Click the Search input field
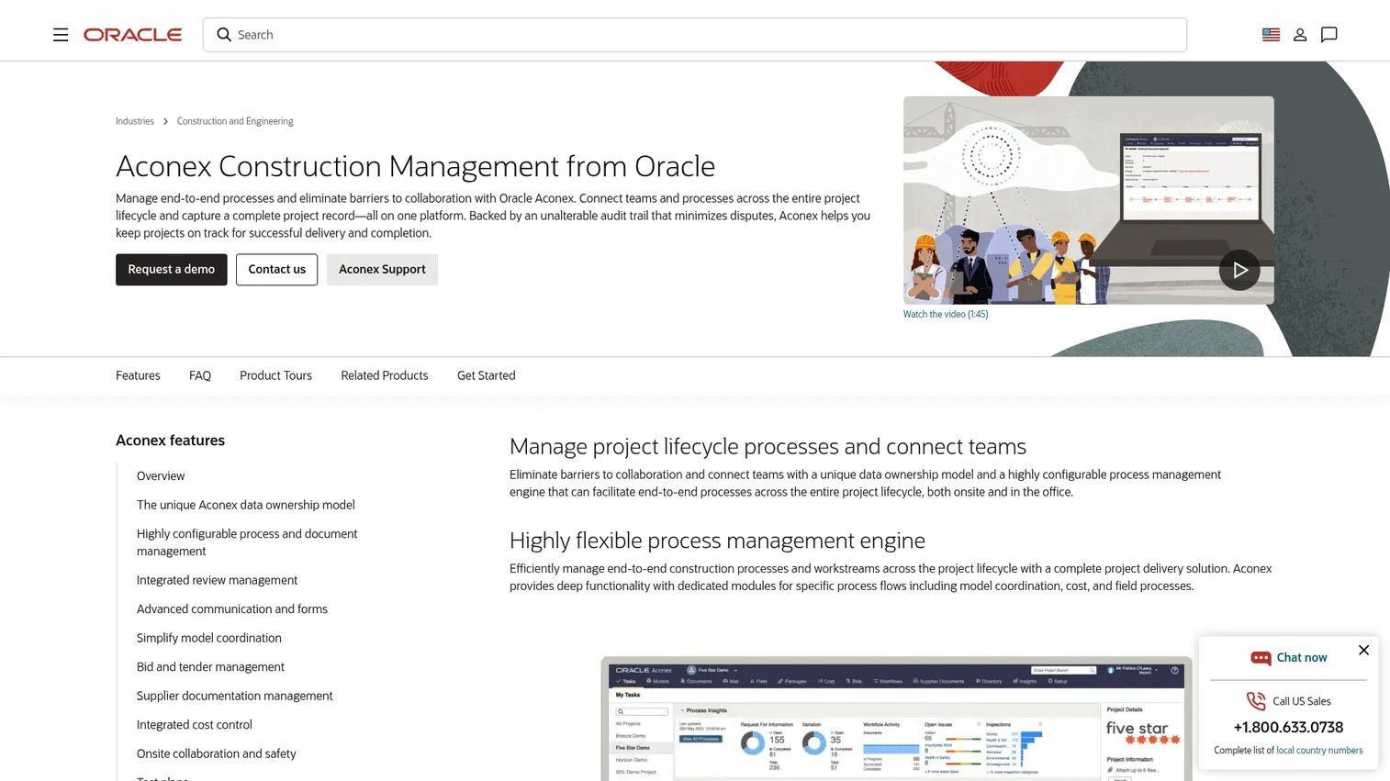The height and width of the screenshot is (781, 1390). click(695, 35)
